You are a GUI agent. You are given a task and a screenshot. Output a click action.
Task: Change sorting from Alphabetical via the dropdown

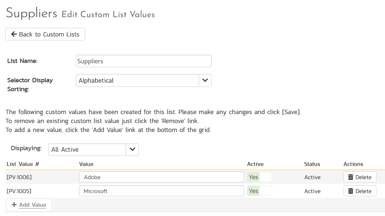coord(143,80)
